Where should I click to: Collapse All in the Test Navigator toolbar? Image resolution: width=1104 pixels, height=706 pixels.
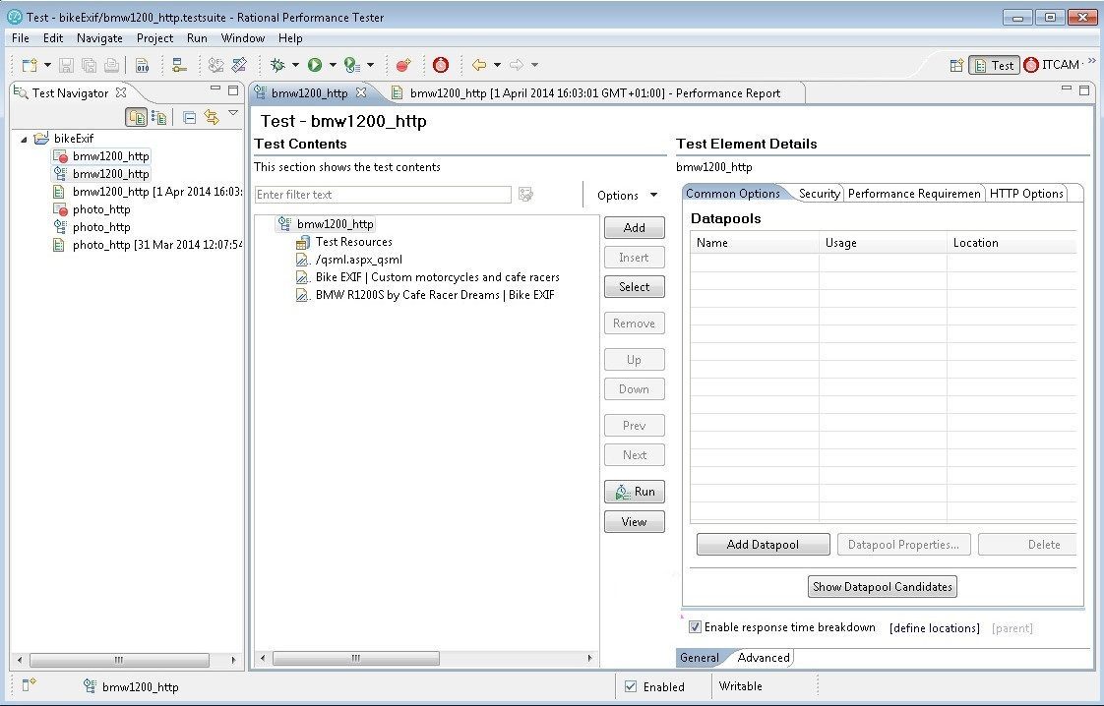tap(189, 116)
